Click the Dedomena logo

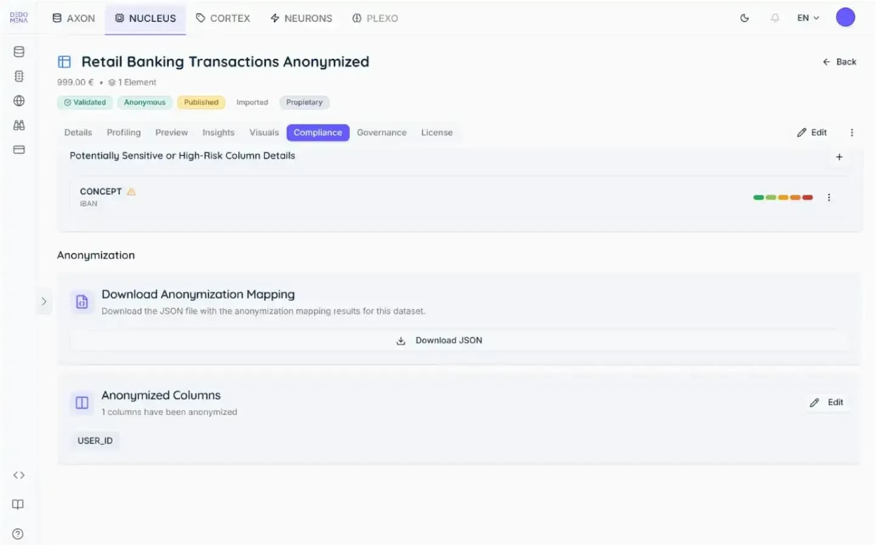point(19,18)
